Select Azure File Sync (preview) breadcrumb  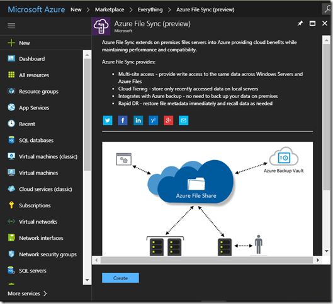point(205,10)
